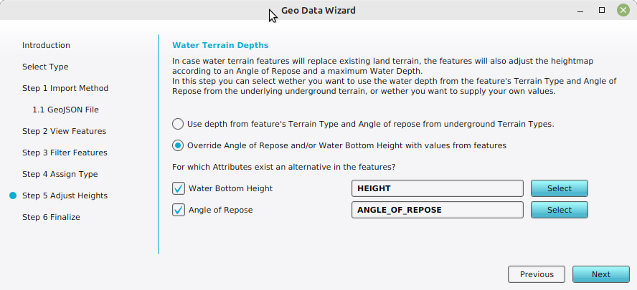The image size is (637, 290).
Task: Go to the Previous wizard step
Action: [x=537, y=274]
